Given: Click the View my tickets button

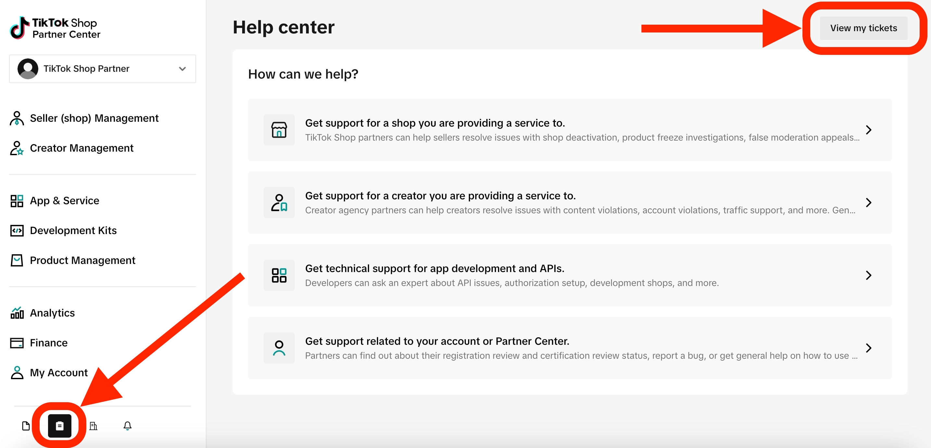Looking at the screenshot, I should [863, 28].
